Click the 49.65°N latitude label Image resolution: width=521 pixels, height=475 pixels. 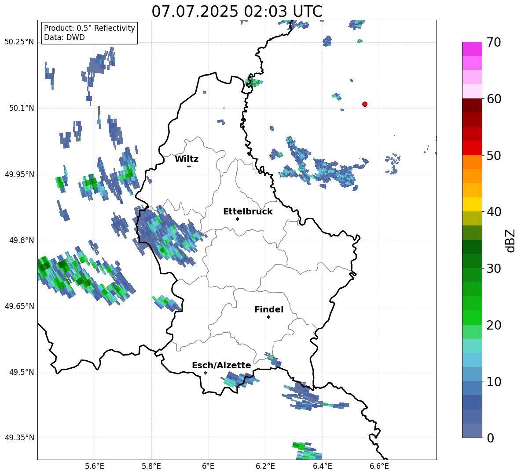click(x=19, y=306)
